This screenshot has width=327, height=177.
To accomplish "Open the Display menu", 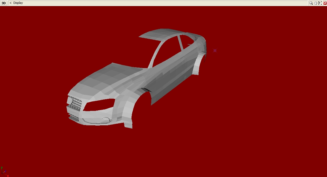I will coord(18,3).
